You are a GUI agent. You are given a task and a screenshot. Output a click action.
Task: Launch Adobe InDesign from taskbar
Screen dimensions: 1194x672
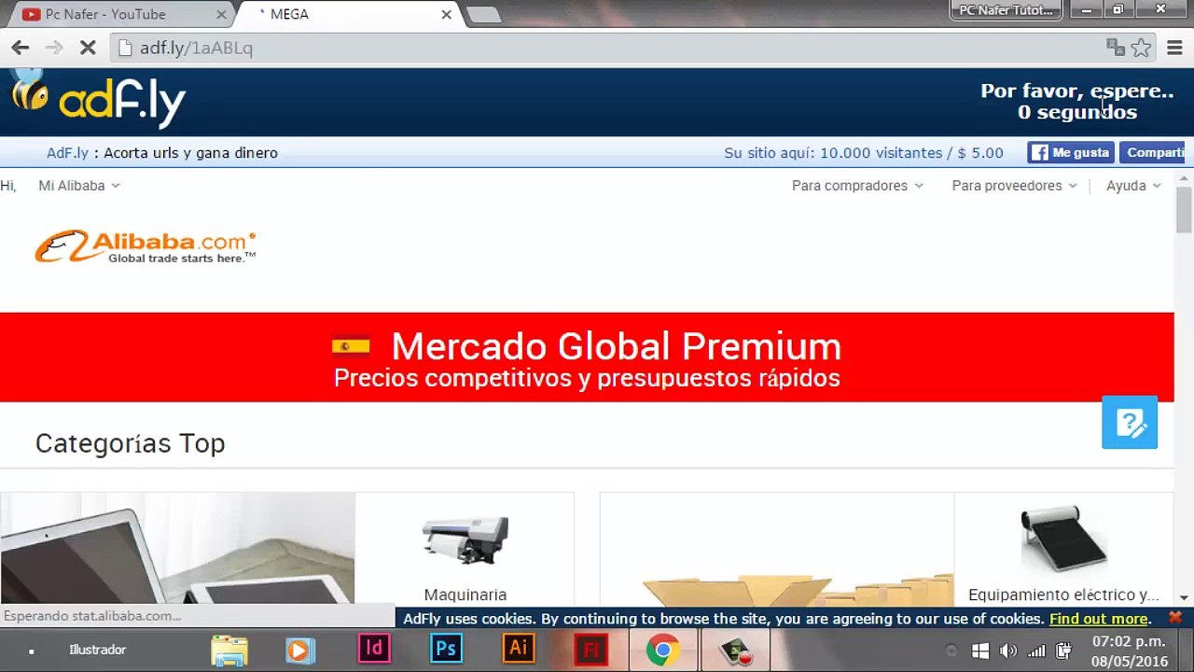(374, 649)
